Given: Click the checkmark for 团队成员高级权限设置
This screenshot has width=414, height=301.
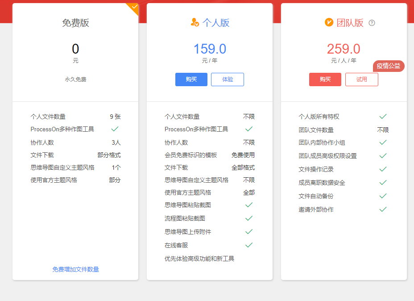Looking at the screenshot, I should click(383, 156).
